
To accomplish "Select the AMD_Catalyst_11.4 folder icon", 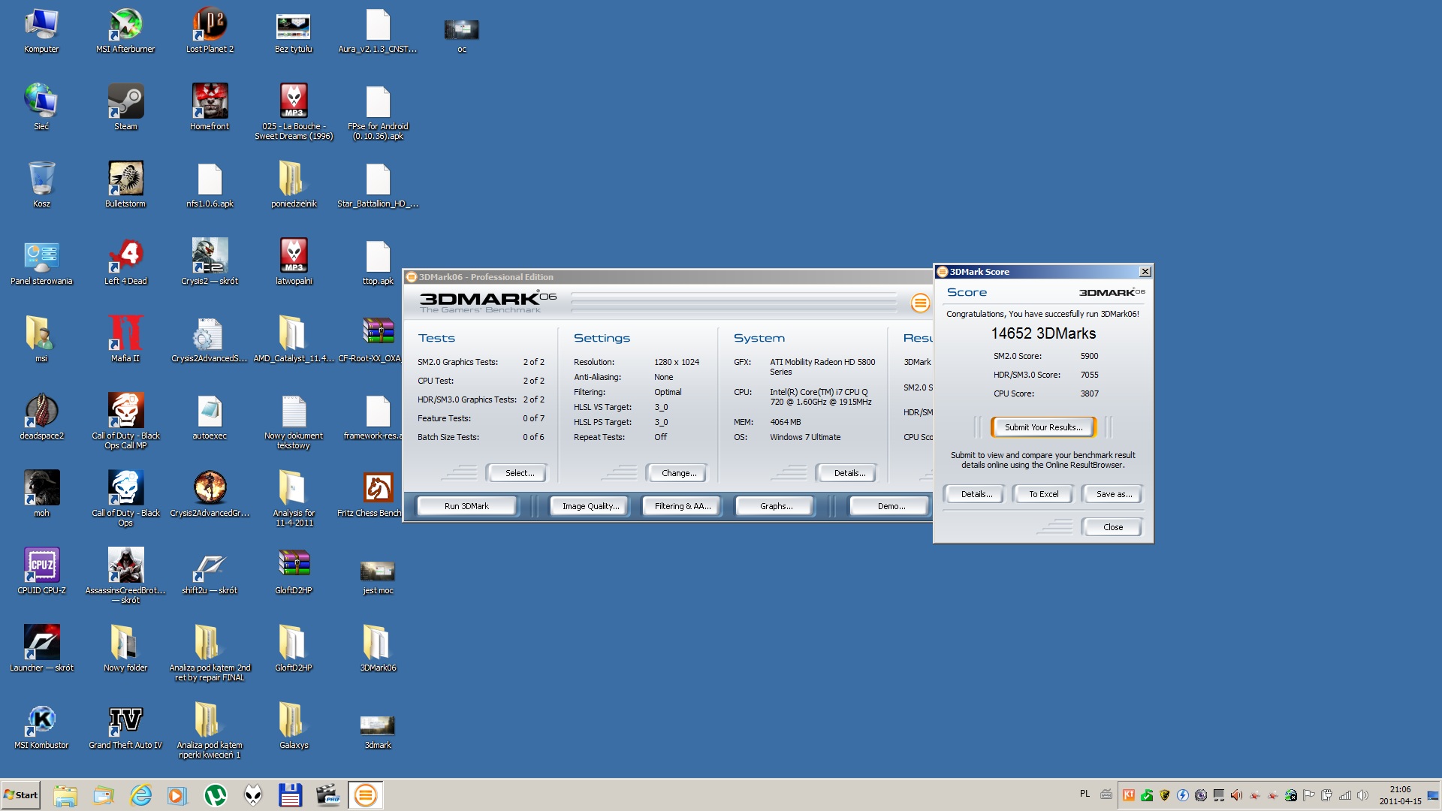I will (x=294, y=339).
